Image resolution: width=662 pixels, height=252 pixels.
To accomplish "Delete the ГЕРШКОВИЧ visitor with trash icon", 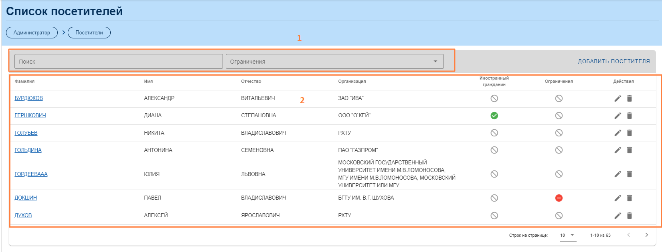I will coord(629,116).
